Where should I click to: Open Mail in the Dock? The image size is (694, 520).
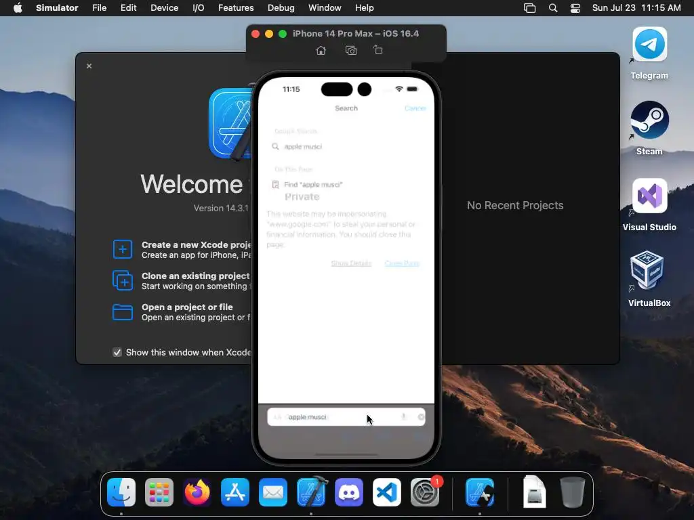[273, 492]
